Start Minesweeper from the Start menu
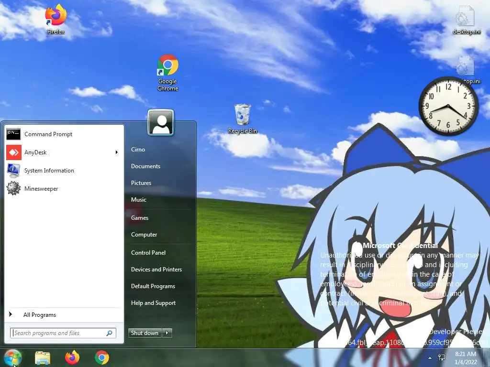 [x=64, y=188]
